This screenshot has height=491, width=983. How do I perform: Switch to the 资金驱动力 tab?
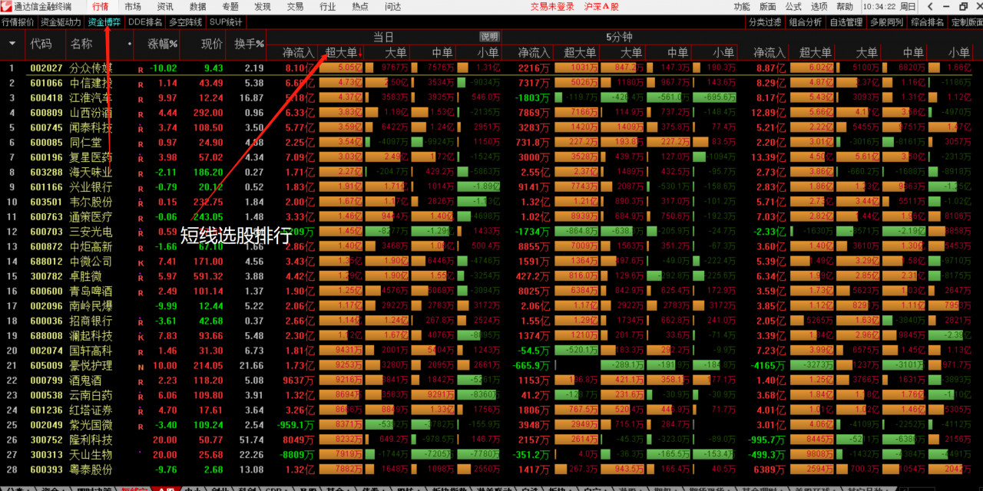[x=61, y=22]
